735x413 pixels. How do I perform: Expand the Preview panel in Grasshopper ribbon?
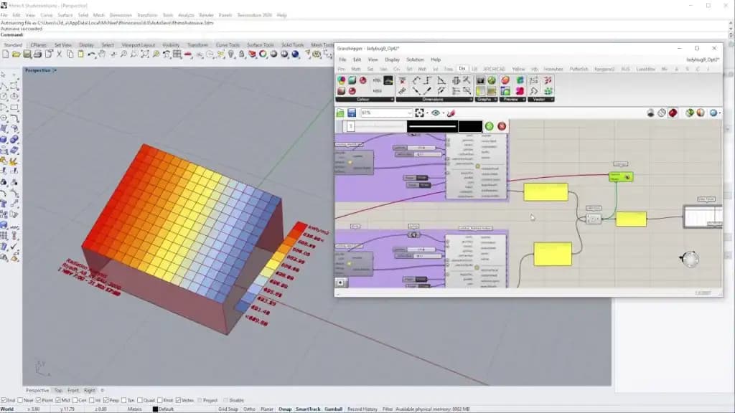pyautogui.click(x=523, y=99)
